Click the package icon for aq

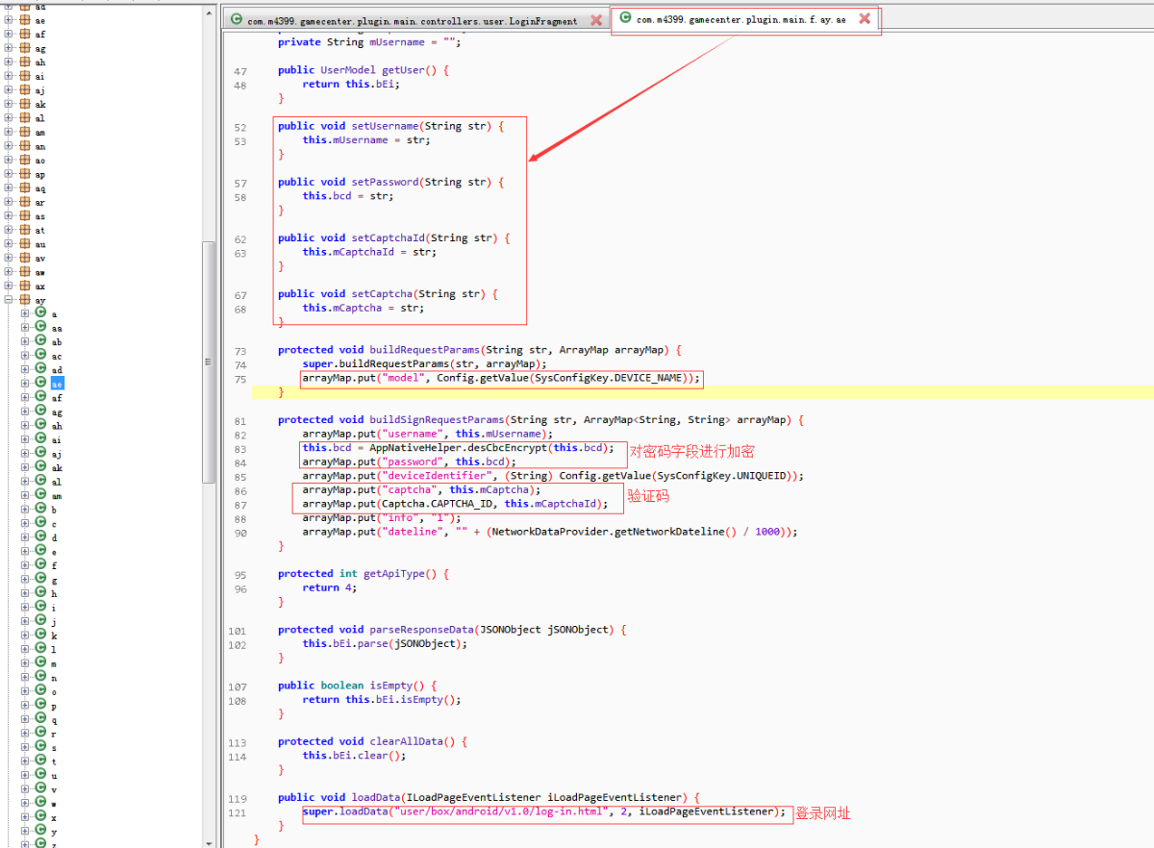coord(25,188)
